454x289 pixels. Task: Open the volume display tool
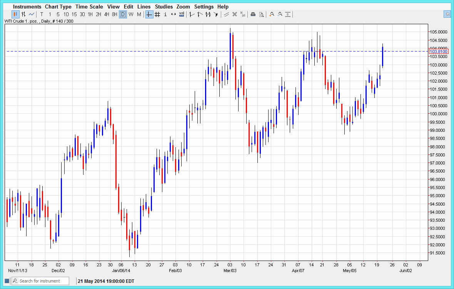tap(182, 14)
